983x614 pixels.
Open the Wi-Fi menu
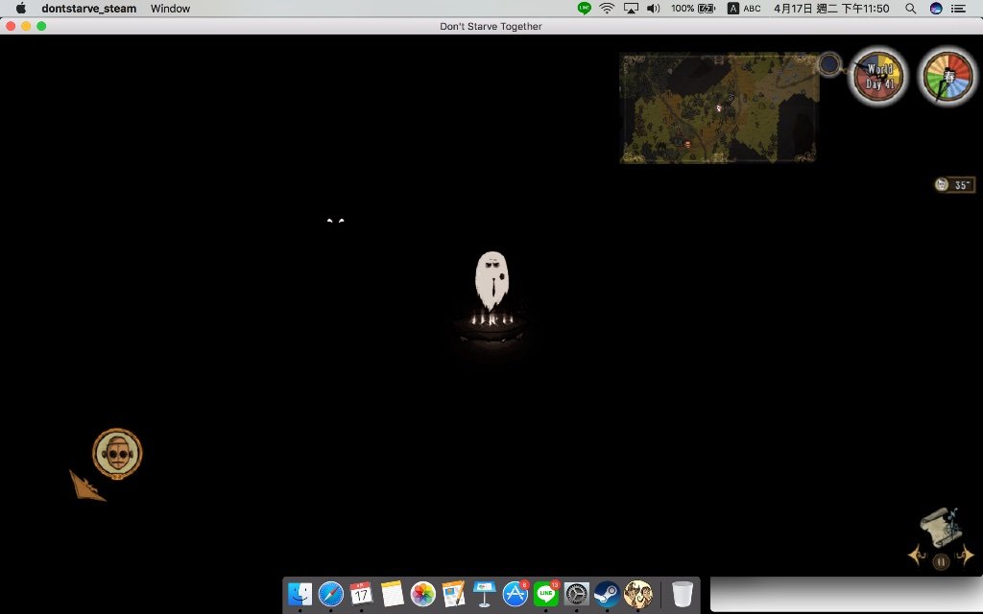[x=607, y=8]
